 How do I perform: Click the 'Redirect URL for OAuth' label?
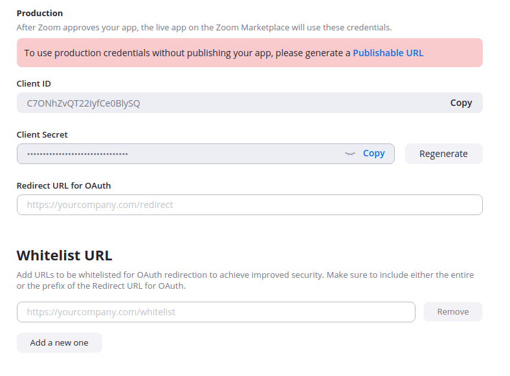[x=63, y=185]
